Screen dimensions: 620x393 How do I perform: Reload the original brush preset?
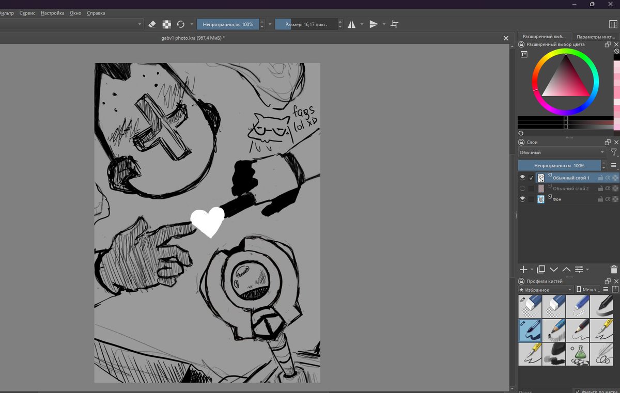pyautogui.click(x=181, y=24)
